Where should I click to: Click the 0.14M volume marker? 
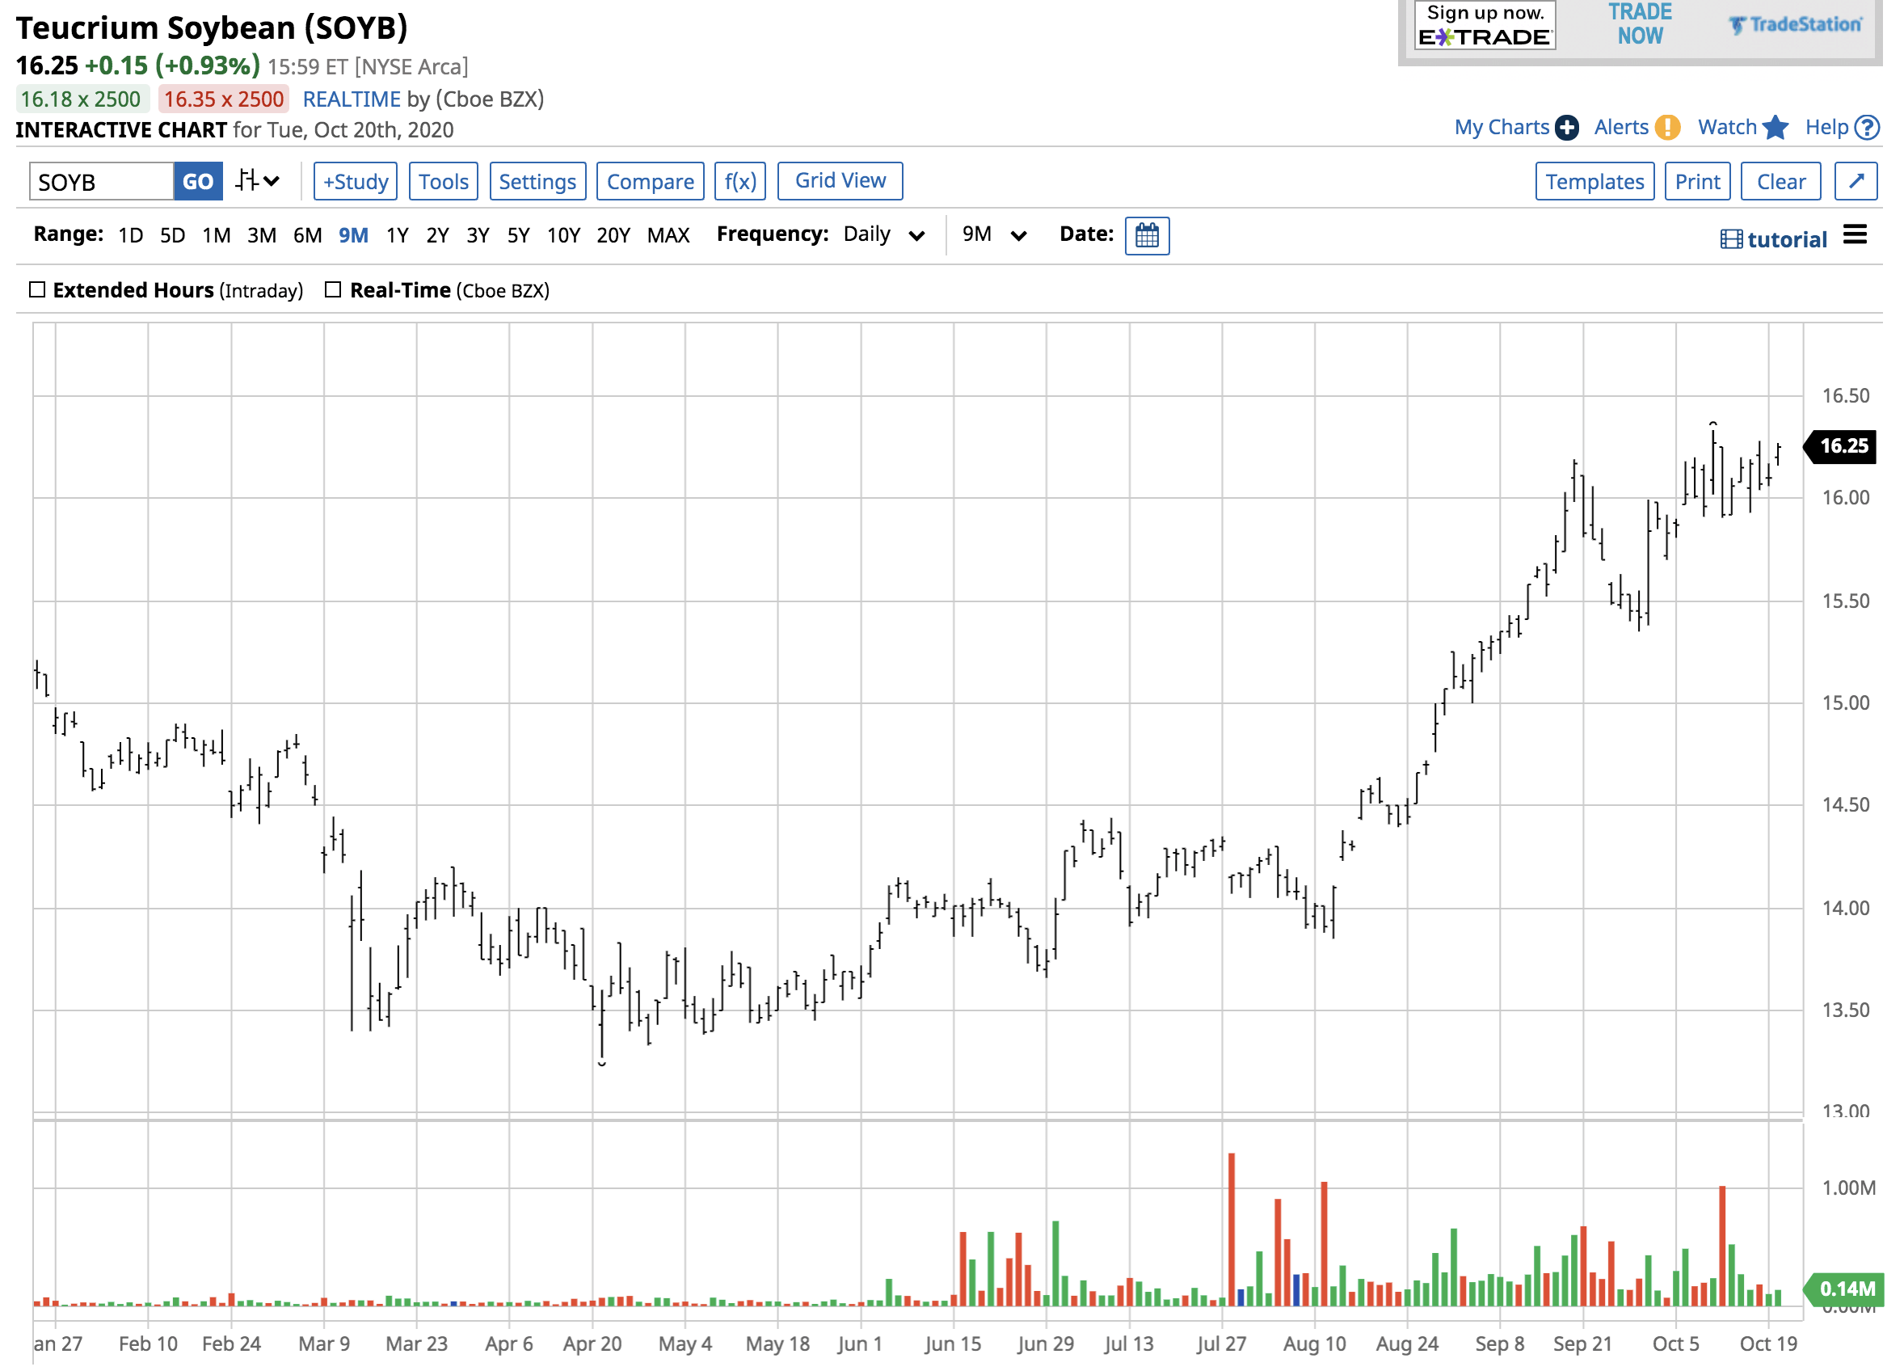1844,1289
